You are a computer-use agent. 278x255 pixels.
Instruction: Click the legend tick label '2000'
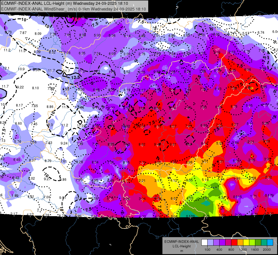click(x=267, y=250)
